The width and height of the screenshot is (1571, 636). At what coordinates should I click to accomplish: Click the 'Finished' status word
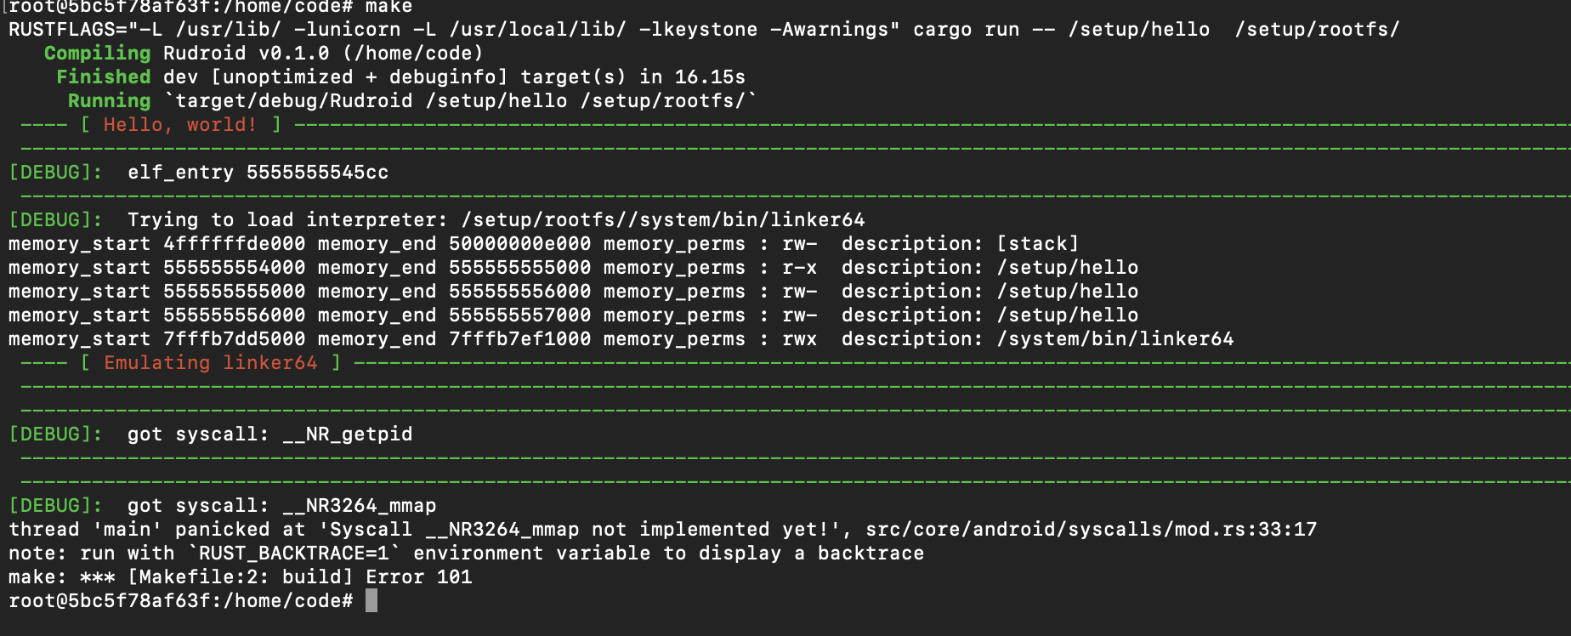103,77
